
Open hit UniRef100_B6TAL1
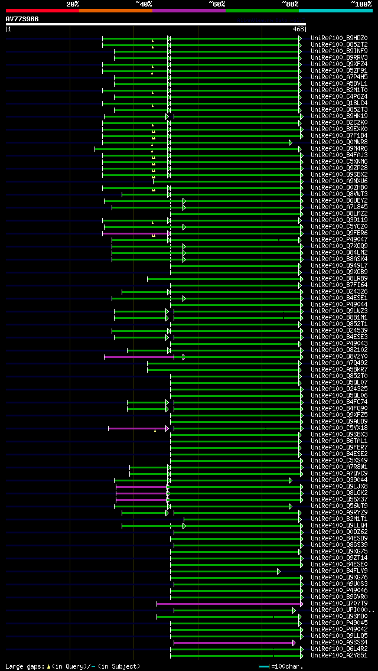tap(339, 441)
